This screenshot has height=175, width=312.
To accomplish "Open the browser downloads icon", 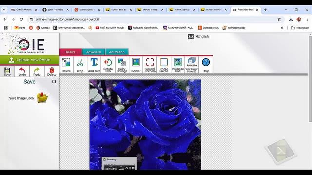I will click(291, 19).
